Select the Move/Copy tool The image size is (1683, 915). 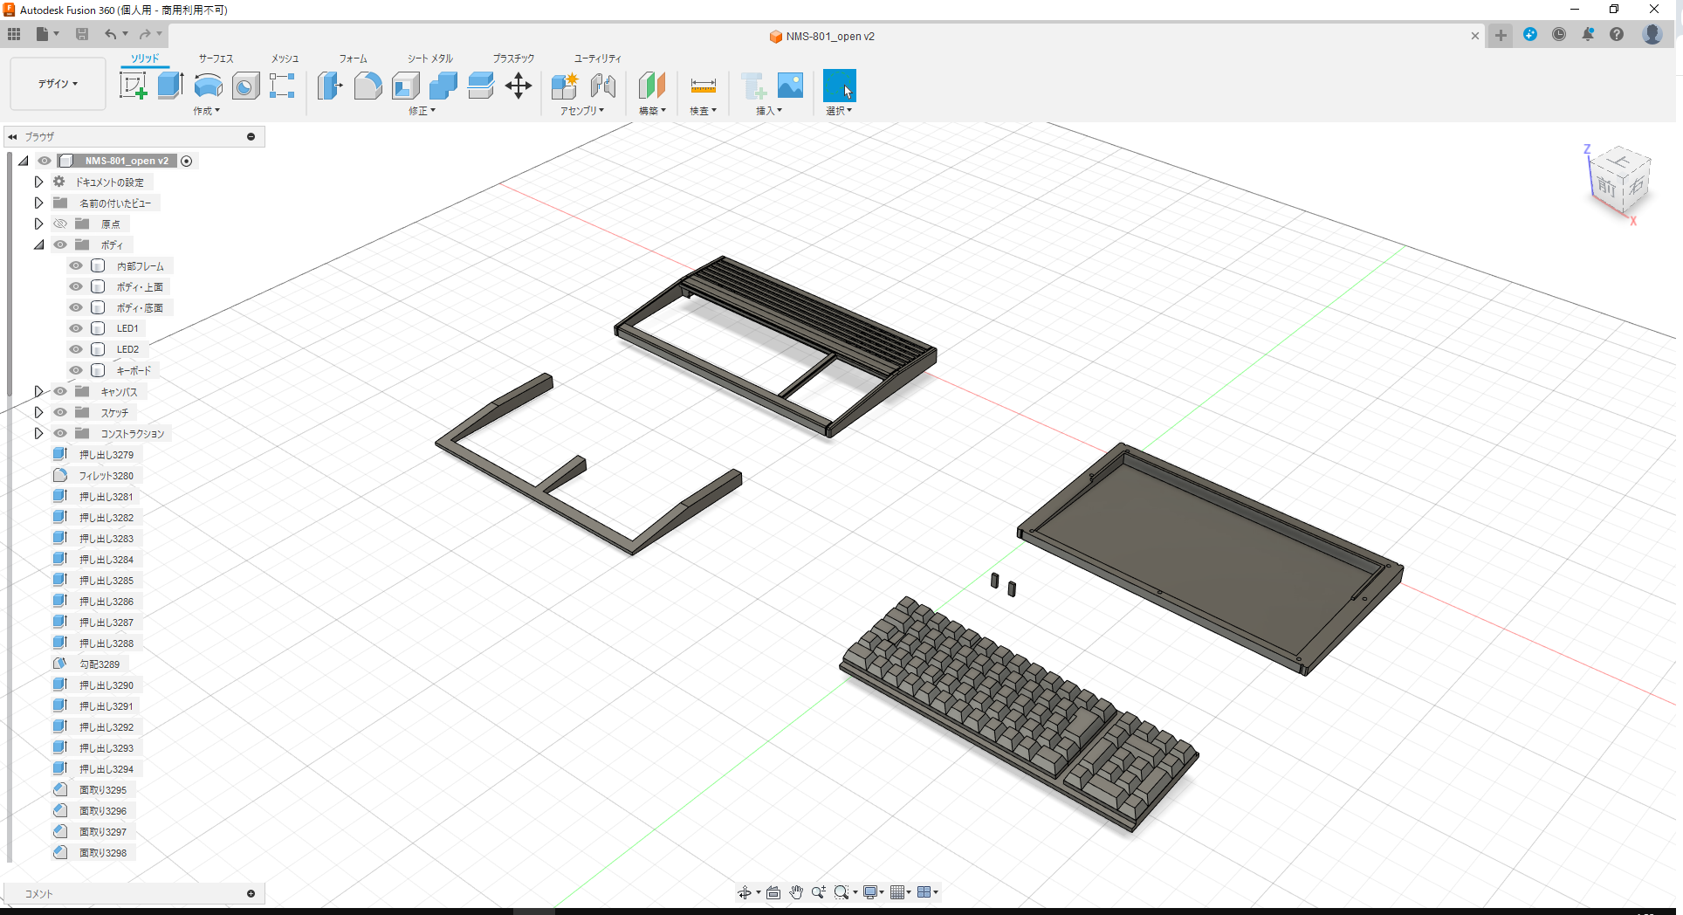tap(518, 86)
